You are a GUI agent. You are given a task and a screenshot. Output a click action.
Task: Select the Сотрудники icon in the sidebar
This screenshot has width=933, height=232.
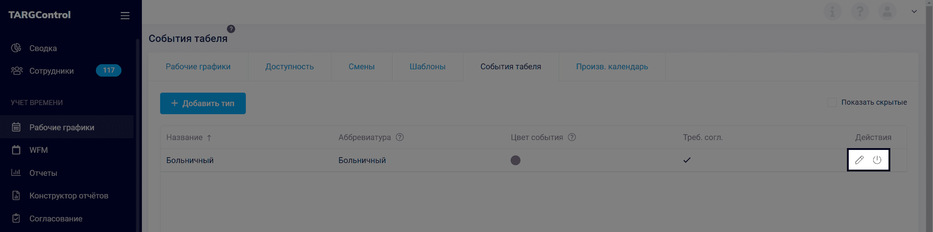pyautogui.click(x=16, y=71)
